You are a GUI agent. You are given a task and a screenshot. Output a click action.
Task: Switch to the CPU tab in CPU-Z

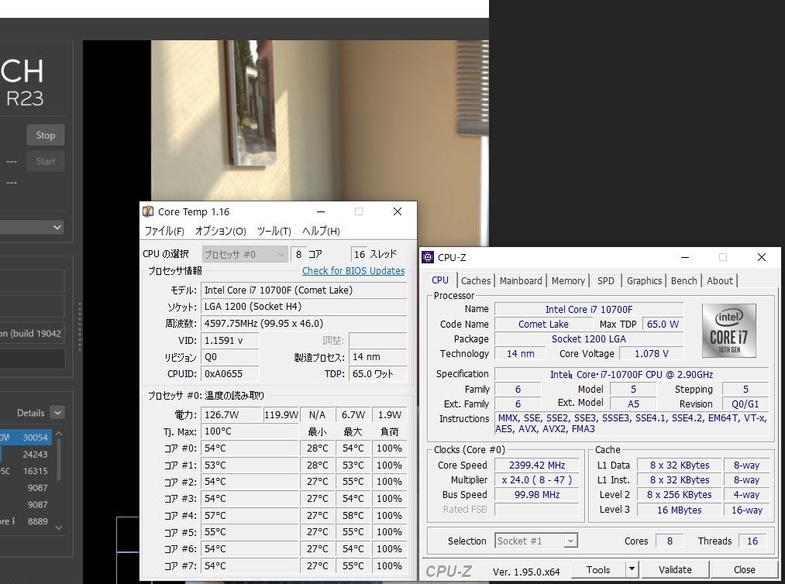[x=440, y=280]
